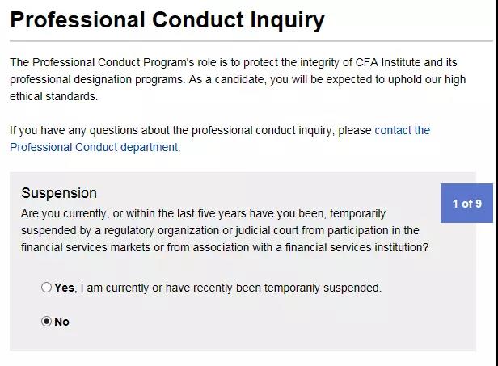Open the 'contact the' link text

(402, 130)
